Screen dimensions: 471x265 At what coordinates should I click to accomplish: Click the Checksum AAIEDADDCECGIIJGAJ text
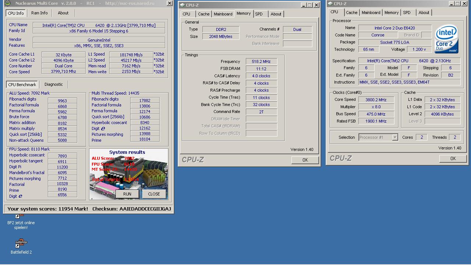point(132,209)
